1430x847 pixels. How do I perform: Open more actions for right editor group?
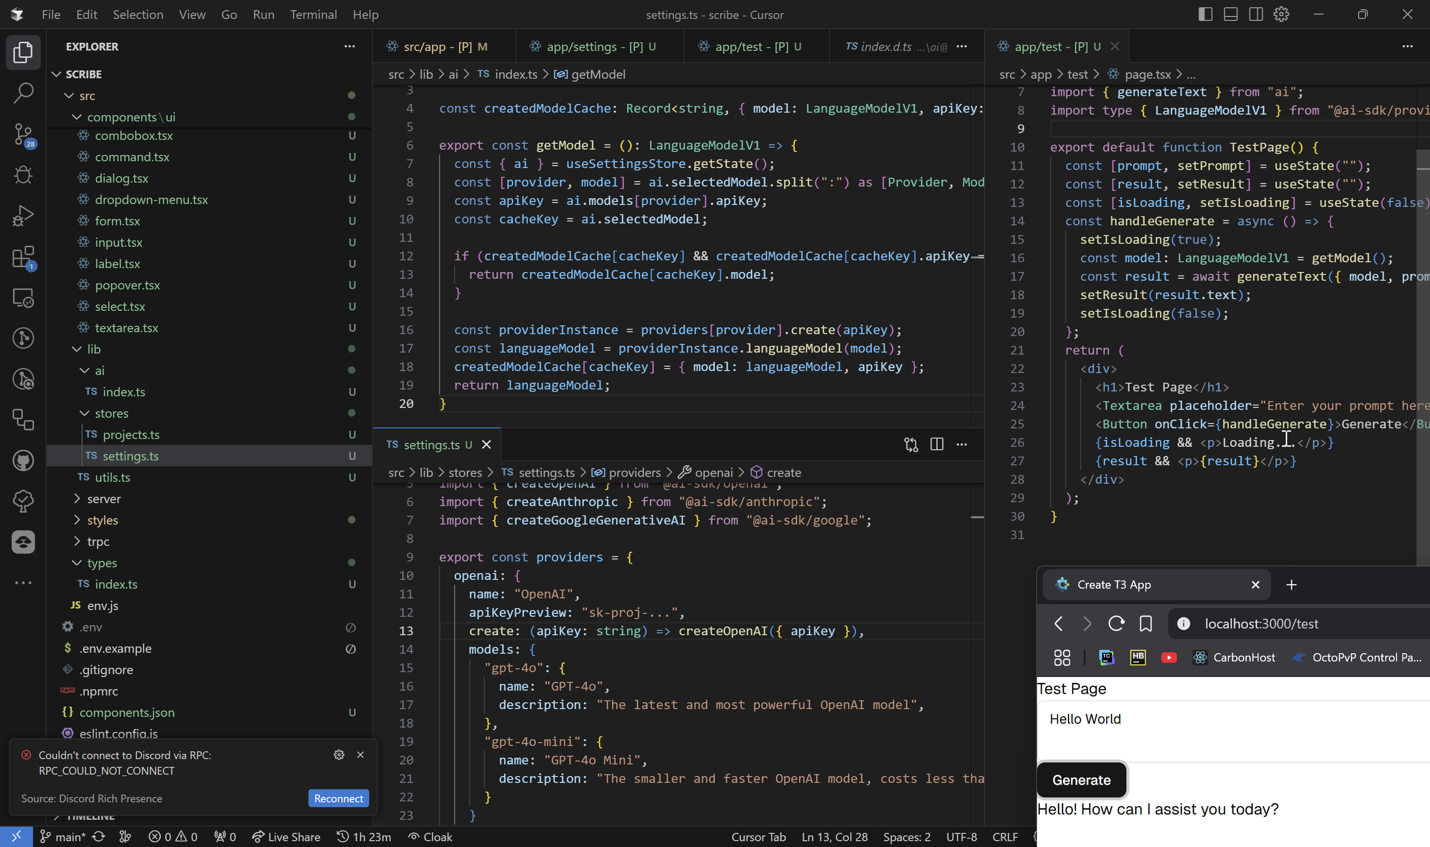1407,46
